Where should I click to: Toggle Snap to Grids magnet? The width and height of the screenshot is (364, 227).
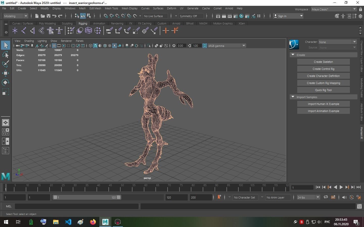pos(106,16)
